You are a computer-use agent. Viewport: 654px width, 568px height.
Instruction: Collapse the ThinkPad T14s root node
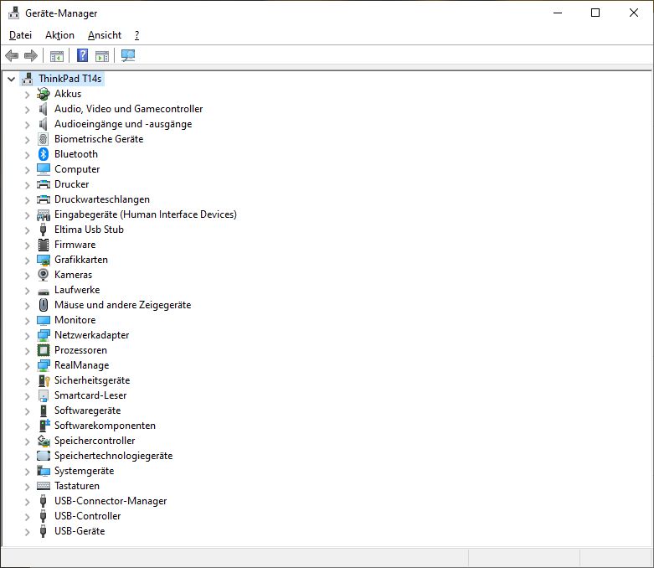[x=11, y=79]
